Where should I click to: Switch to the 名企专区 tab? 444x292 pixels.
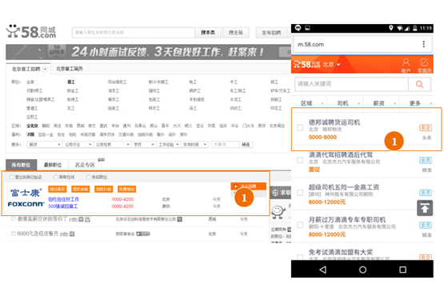point(85,165)
